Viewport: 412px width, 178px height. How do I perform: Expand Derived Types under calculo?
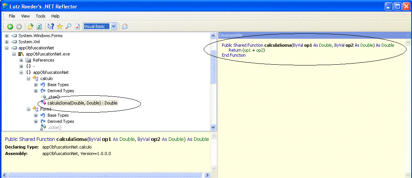[36, 91]
